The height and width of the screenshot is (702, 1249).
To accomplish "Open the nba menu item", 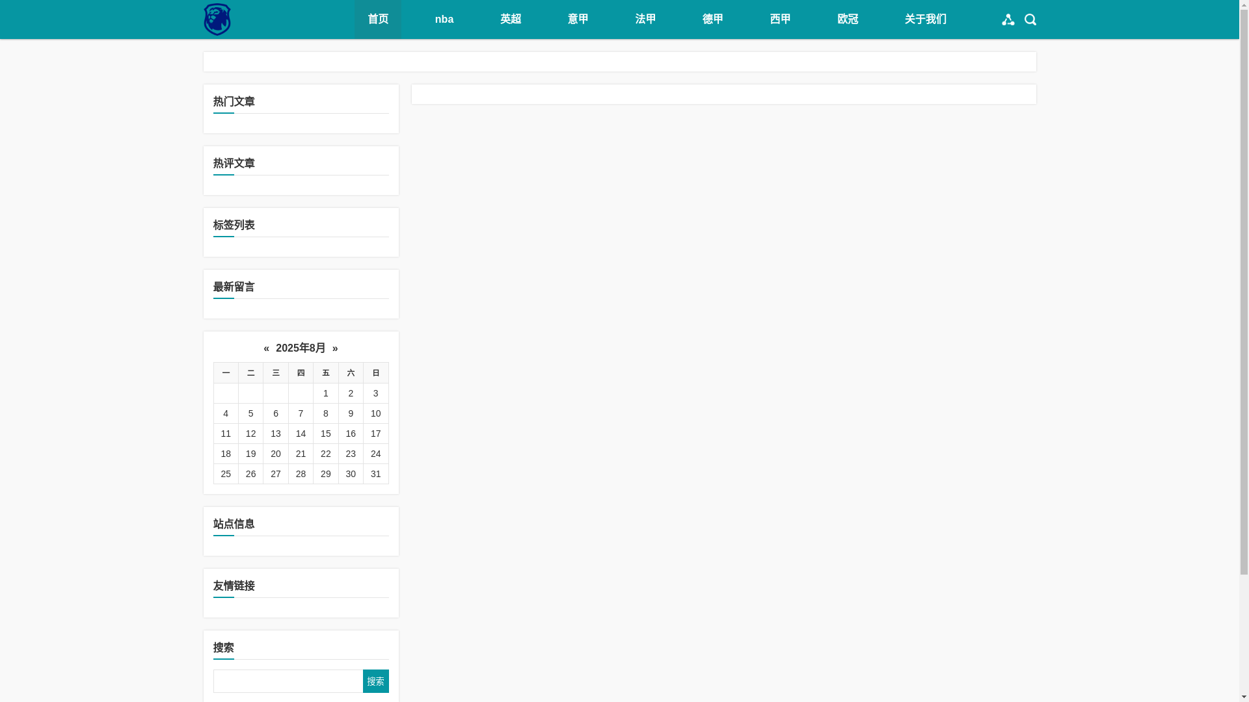I will (x=444, y=19).
